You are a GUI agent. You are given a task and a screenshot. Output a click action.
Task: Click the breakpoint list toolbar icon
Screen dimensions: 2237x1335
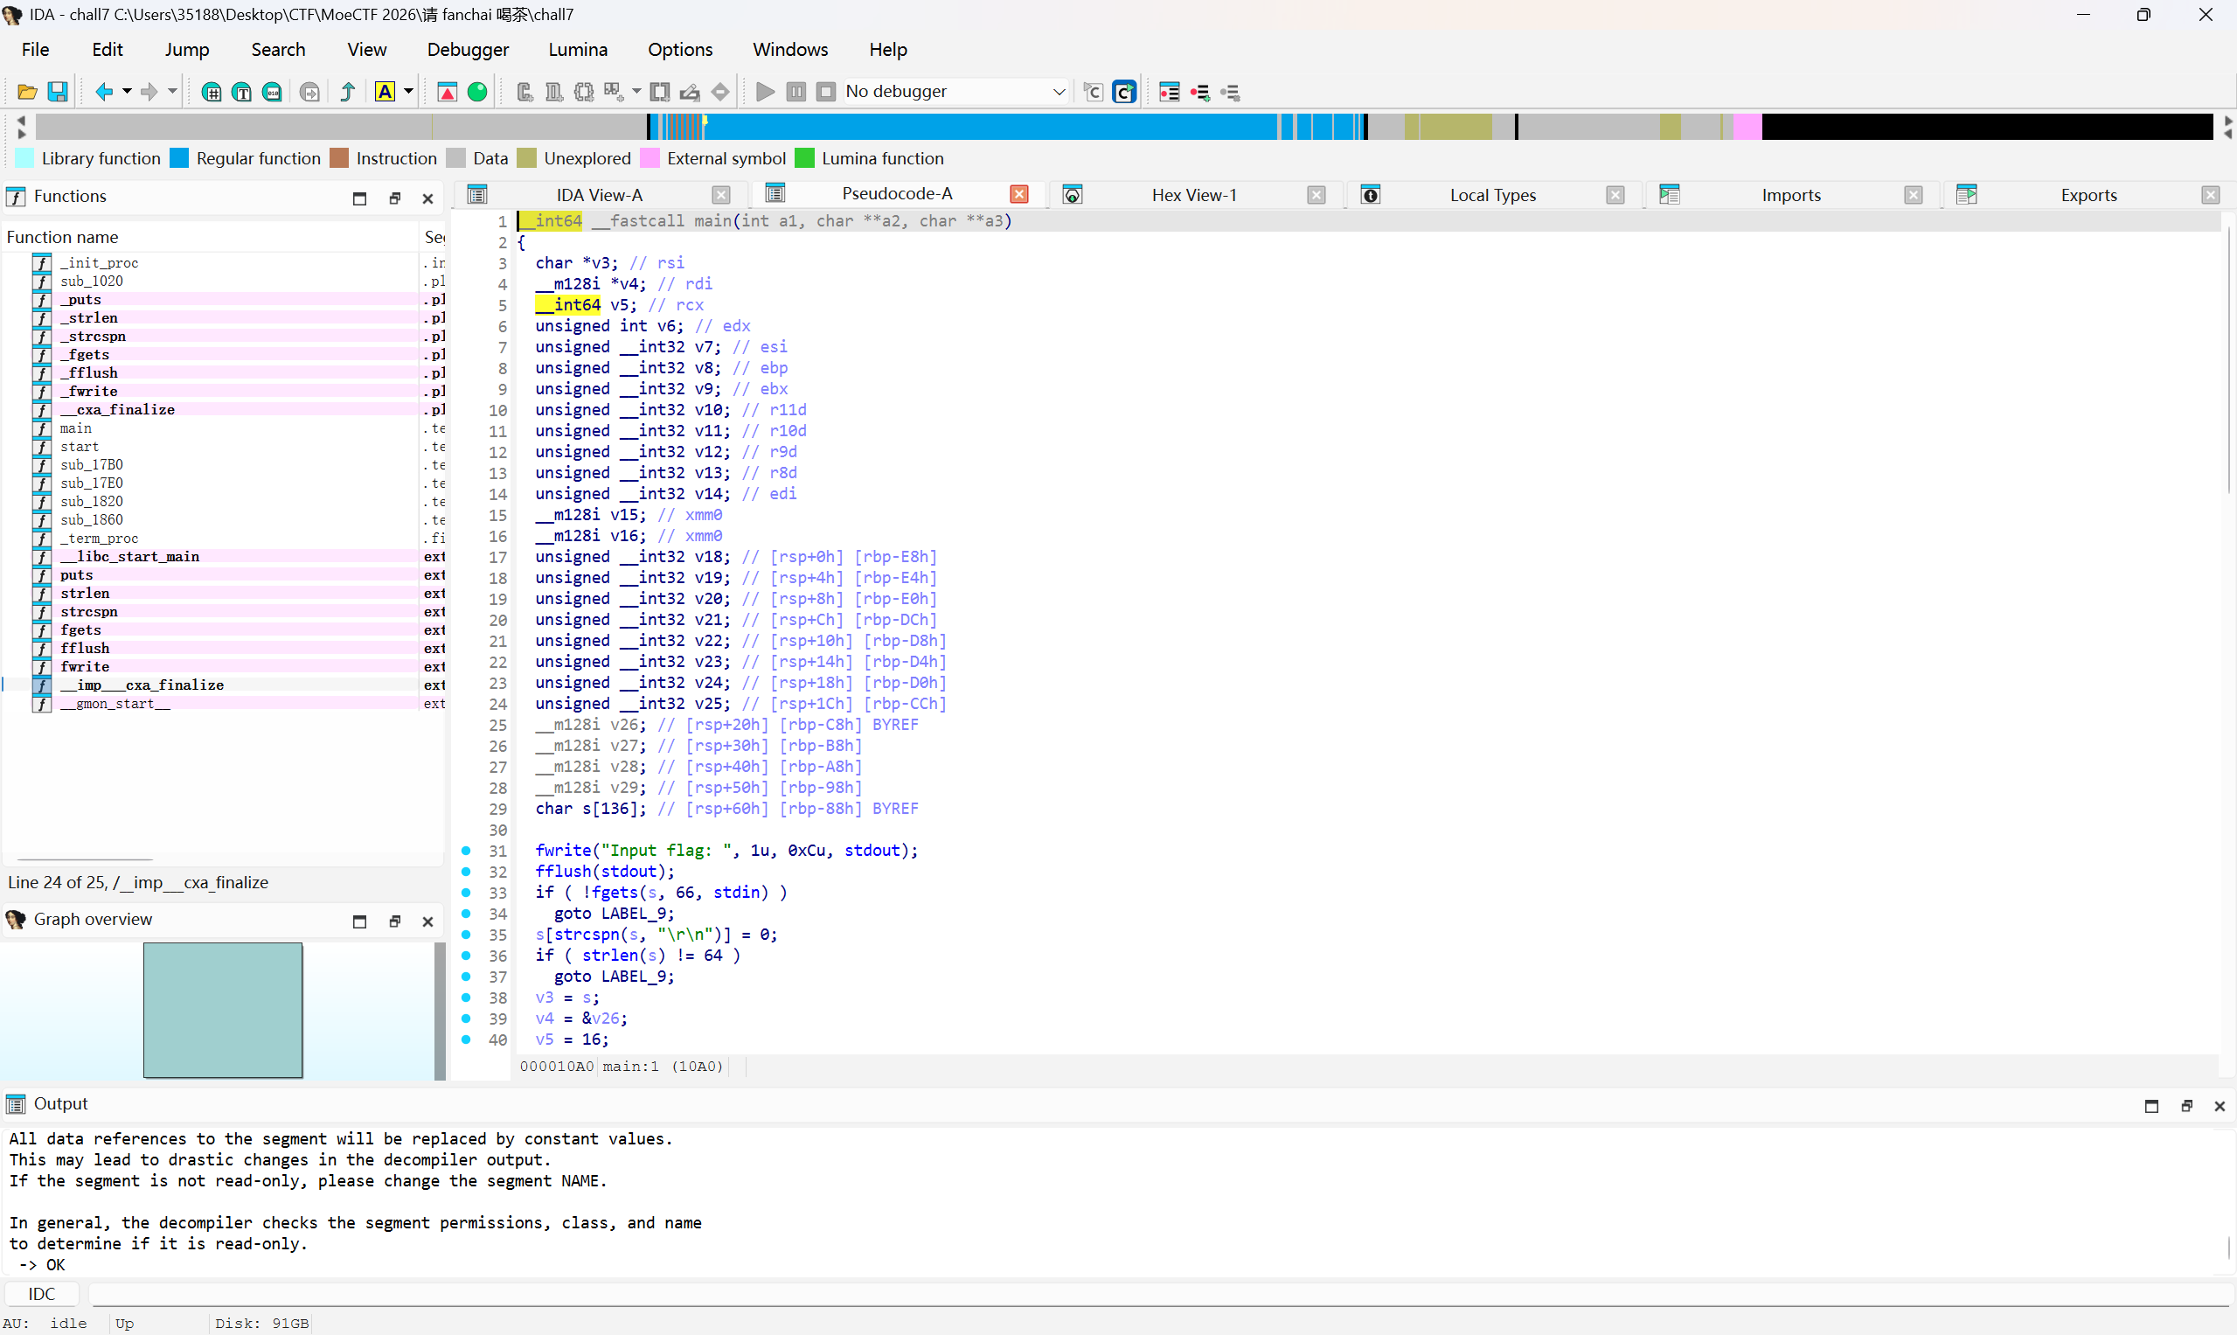pyautogui.click(x=1170, y=92)
